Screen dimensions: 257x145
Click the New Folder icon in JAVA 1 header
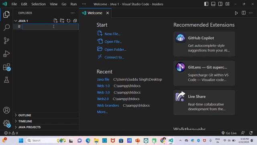62,21
